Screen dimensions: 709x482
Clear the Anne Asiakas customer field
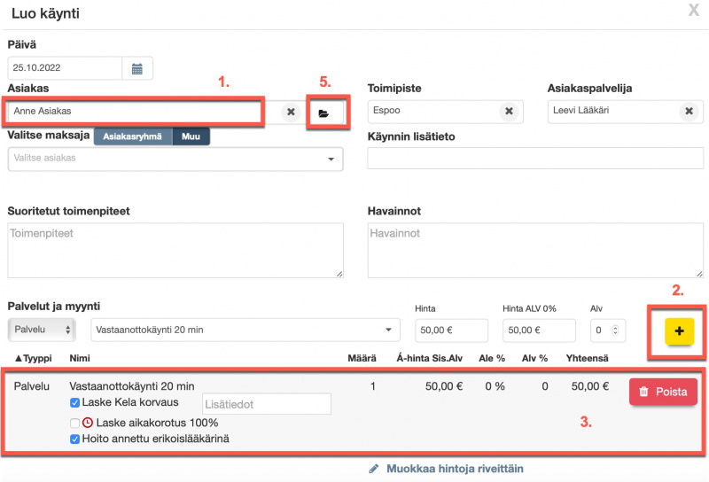pyautogui.click(x=291, y=112)
